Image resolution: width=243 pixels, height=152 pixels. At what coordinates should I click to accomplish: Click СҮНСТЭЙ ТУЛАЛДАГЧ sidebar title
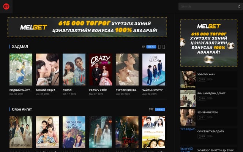[211, 131]
